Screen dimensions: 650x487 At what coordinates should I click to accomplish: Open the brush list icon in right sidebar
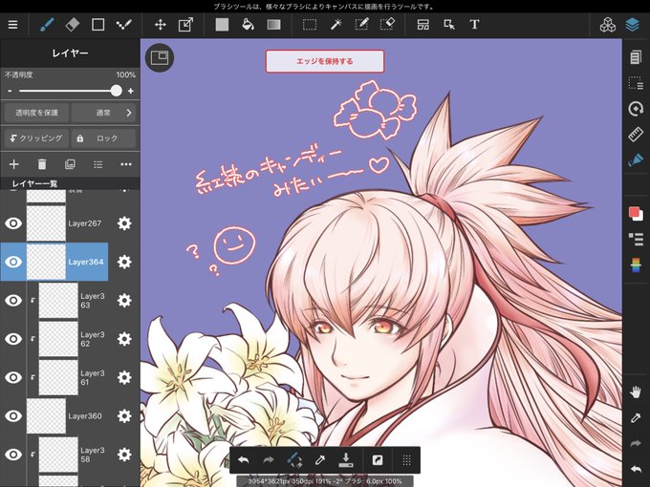pos(636,239)
